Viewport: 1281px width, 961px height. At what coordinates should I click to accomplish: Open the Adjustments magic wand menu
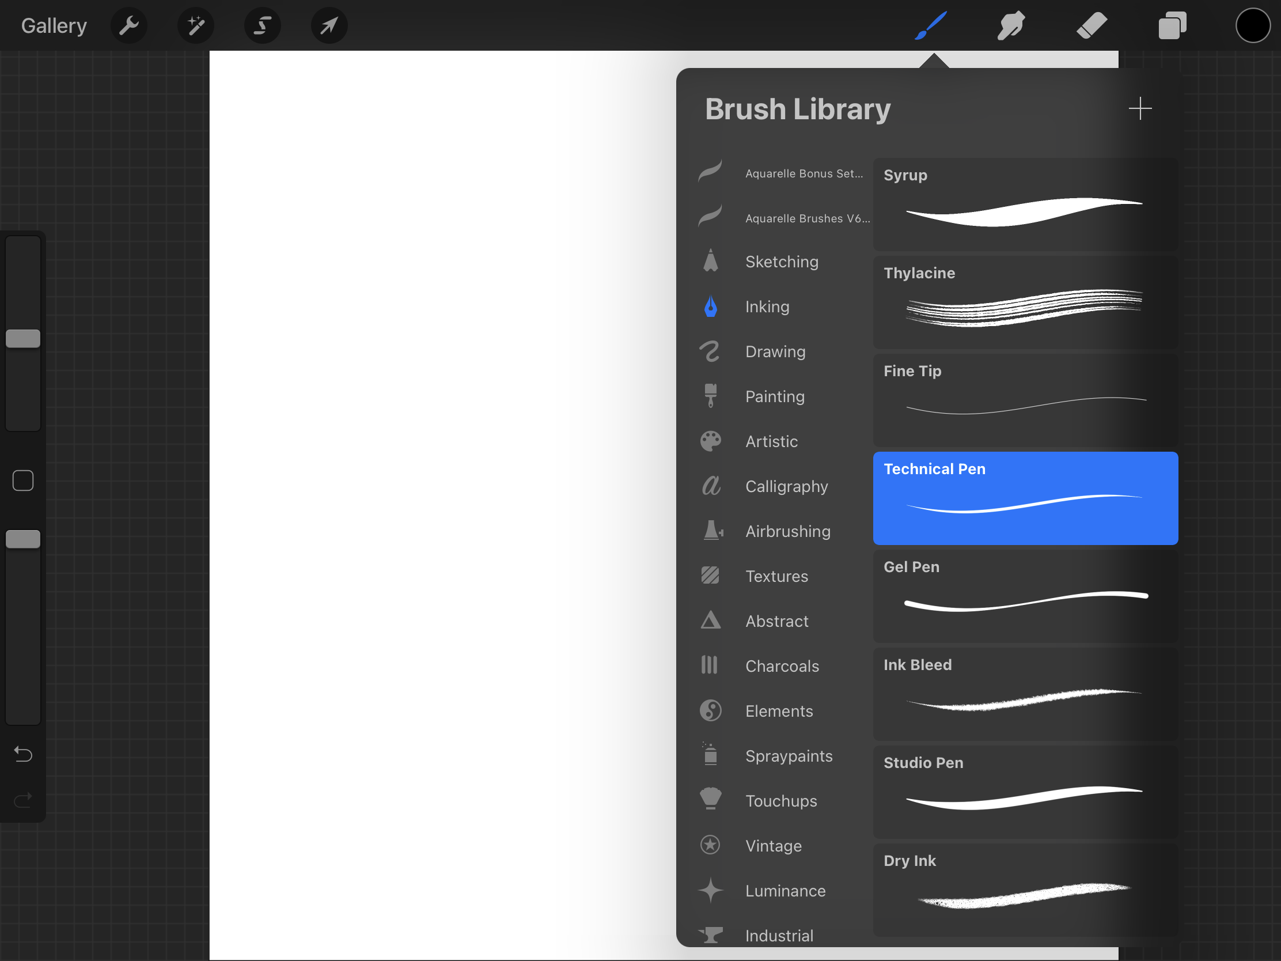click(196, 25)
